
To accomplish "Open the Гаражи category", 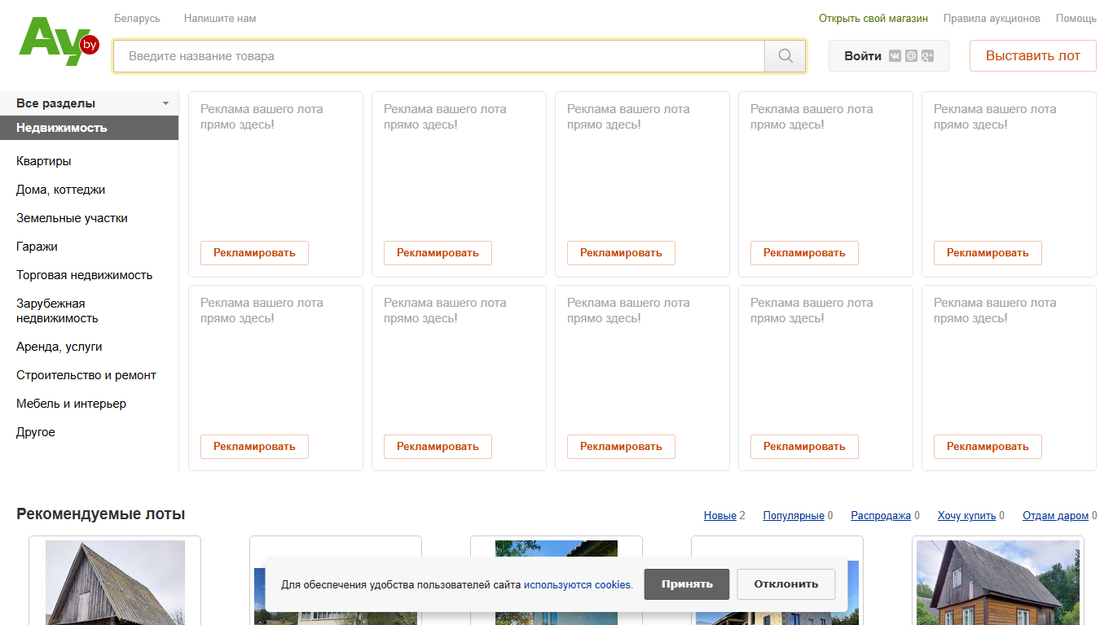I will 37,247.
